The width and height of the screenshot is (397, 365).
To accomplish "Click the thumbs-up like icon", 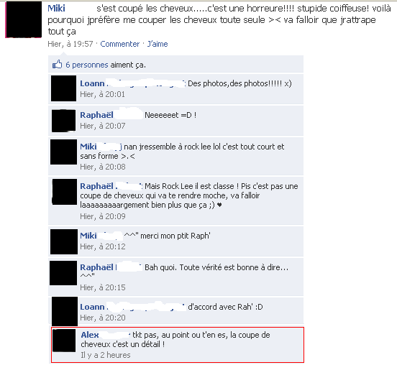I will coord(57,65).
